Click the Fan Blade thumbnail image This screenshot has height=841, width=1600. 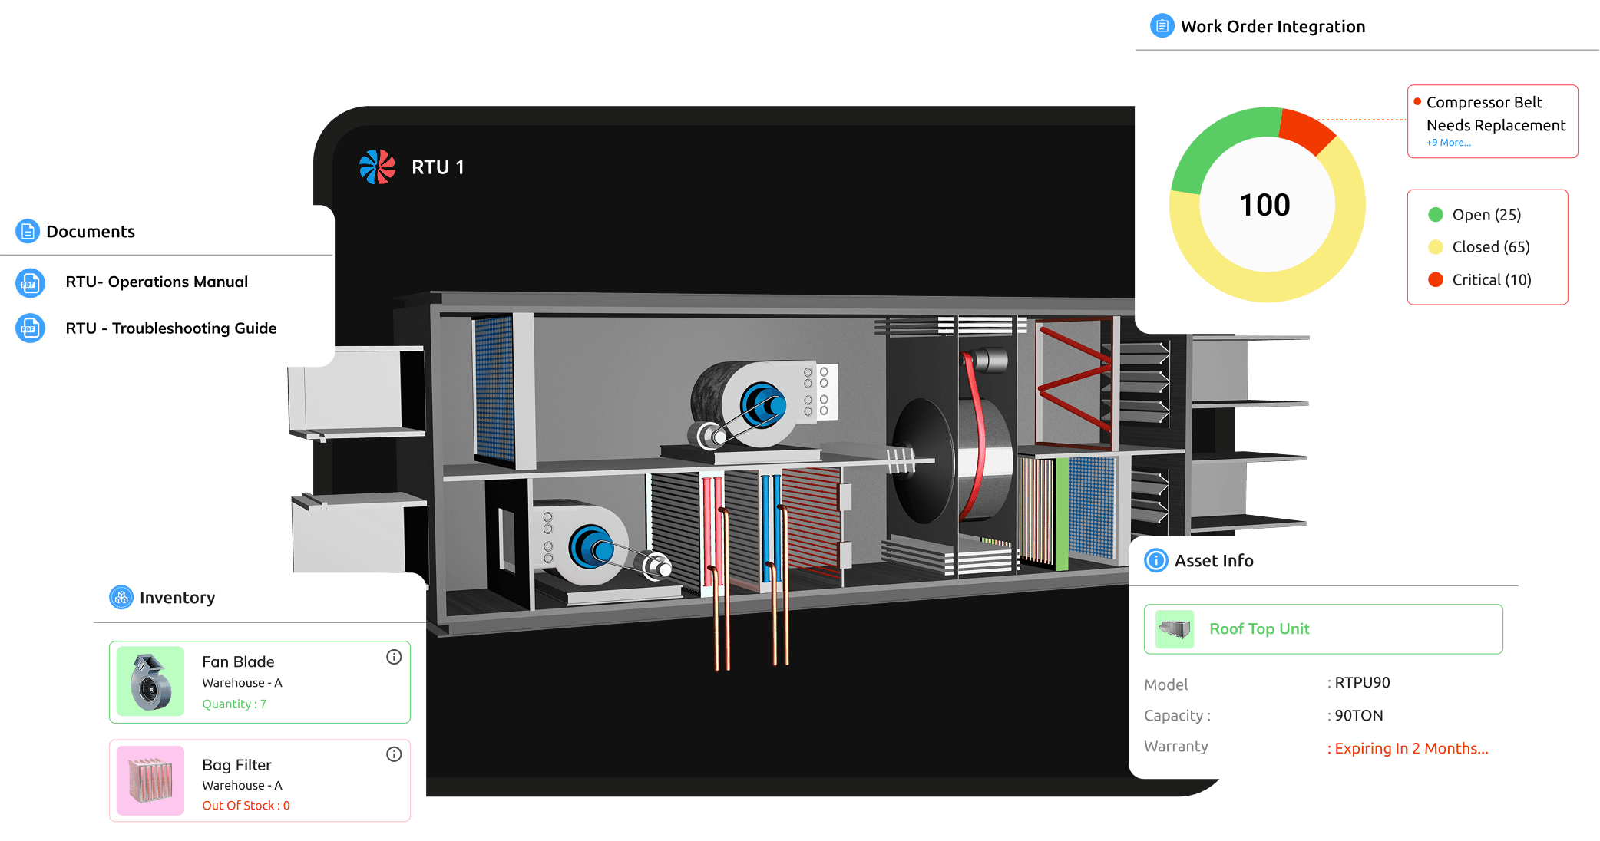[150, 681]
